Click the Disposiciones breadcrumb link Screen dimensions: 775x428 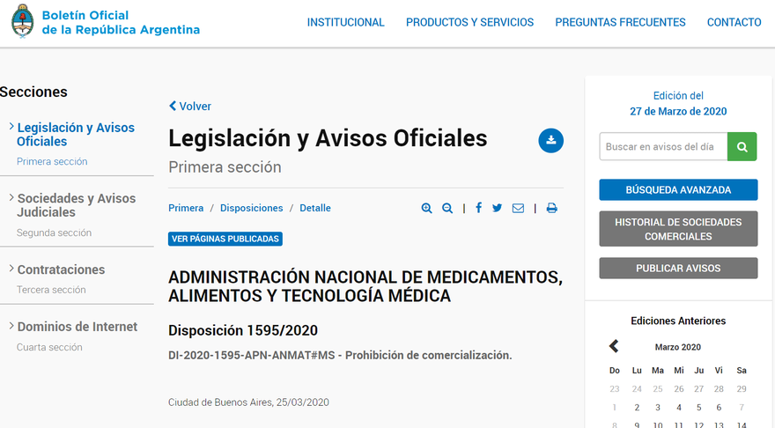tap(252, 208)
